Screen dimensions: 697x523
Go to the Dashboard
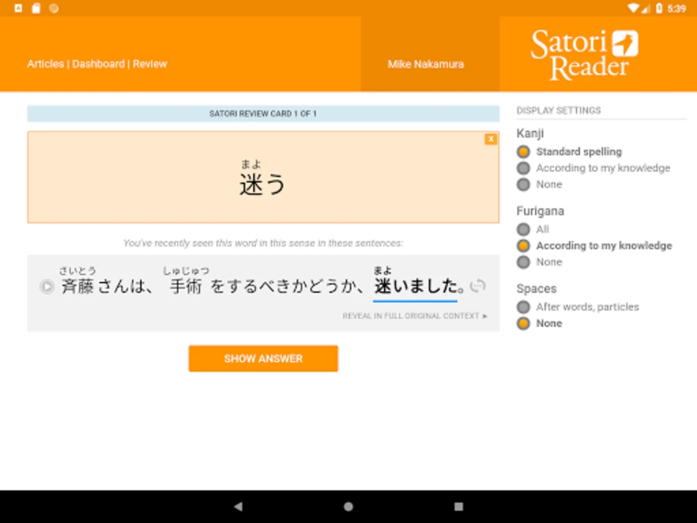click(x=98, y=64)
